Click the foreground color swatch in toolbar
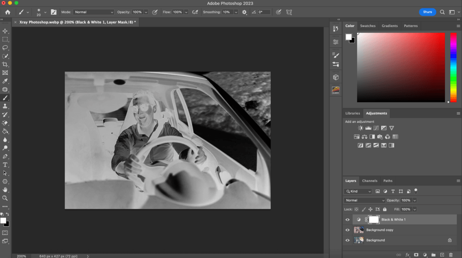This screenshot has width=462, height=258. coord(4,221)
